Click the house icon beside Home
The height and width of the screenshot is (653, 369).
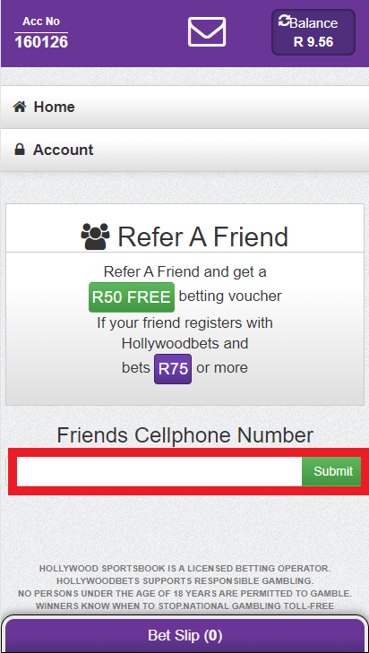click(20, 107)
